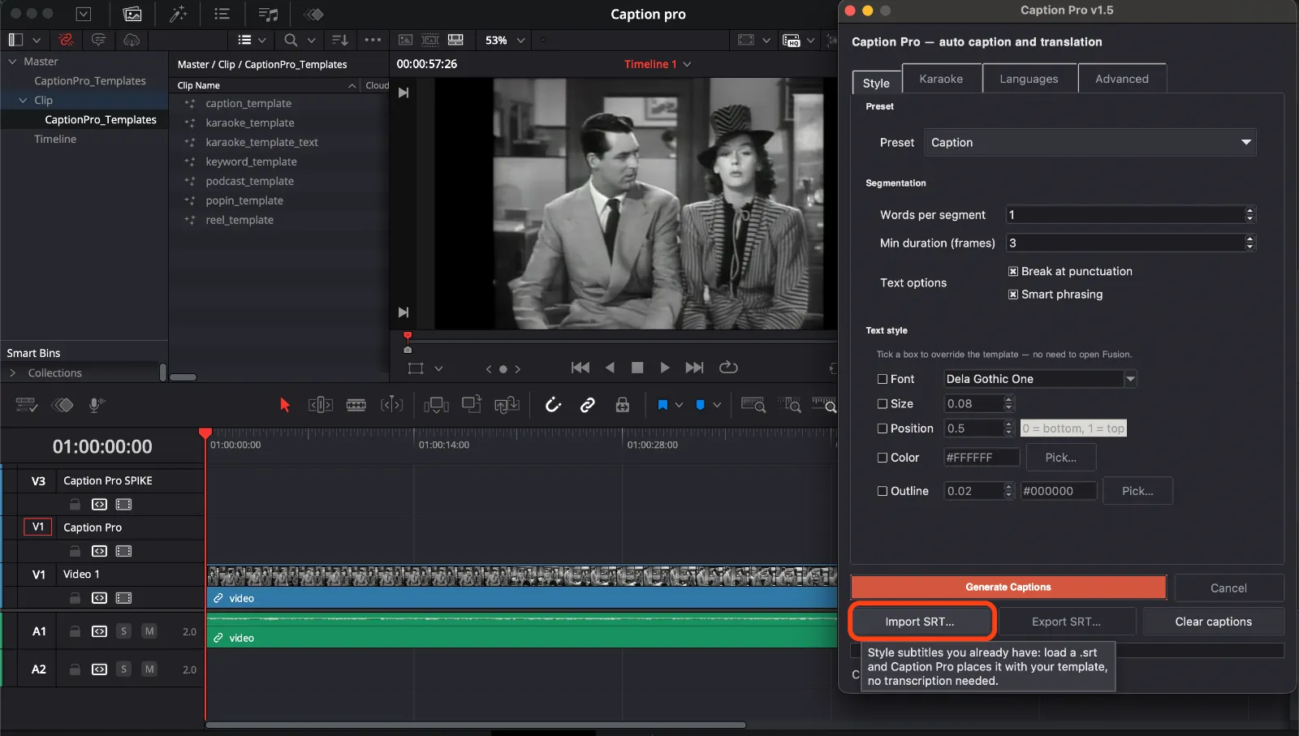Click Pick... next to Color field
Image resolution: width=1299 pixels, height=736 pixels.
[x=1060, y=458]
